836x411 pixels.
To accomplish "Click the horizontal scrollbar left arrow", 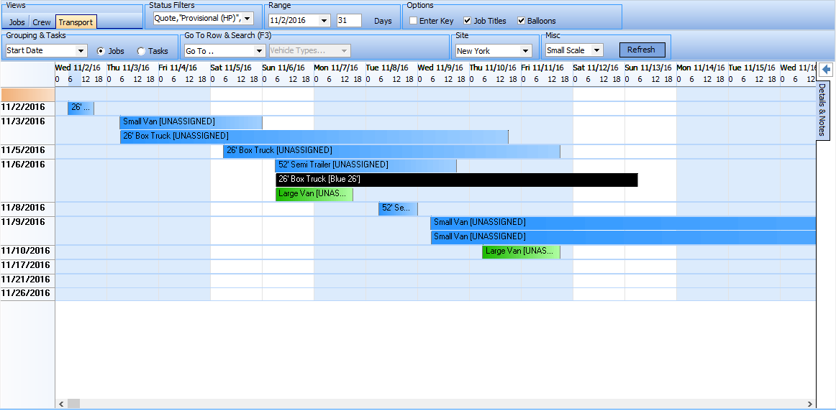I will 61,404.
